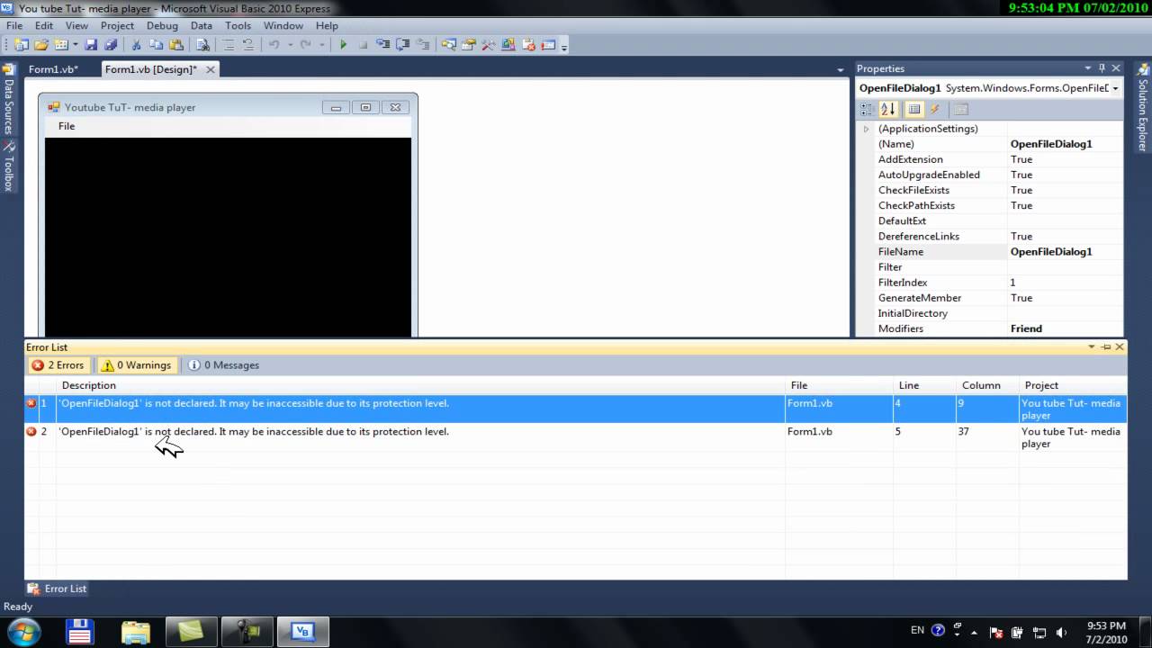Open the Toolbox via wrench toolbar icon

(x=488, y=45)
